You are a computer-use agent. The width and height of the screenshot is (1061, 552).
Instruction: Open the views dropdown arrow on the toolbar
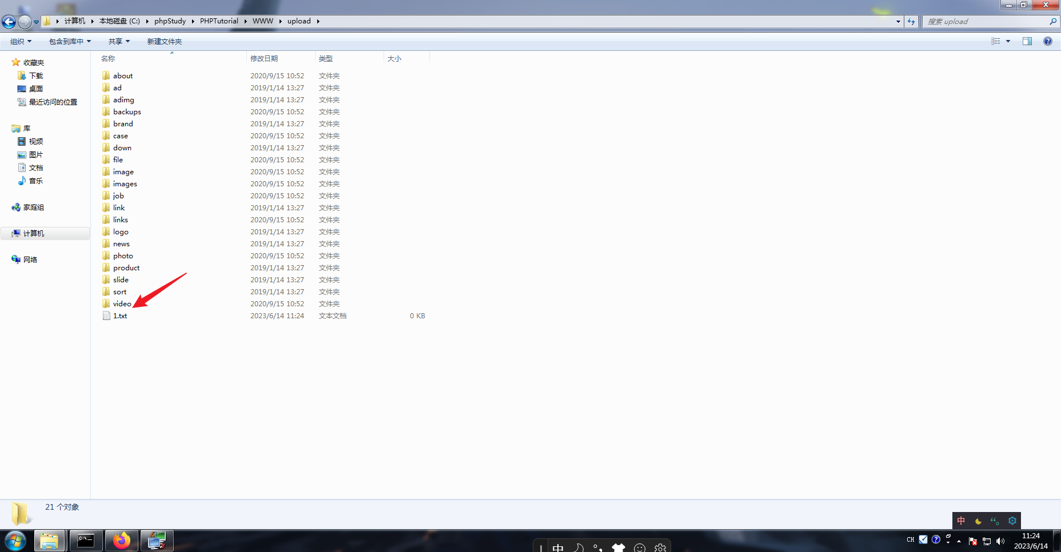pyautogui.click(x=1008, y=41)
